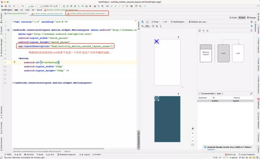Open the TestProject theme dropdown

178,22
